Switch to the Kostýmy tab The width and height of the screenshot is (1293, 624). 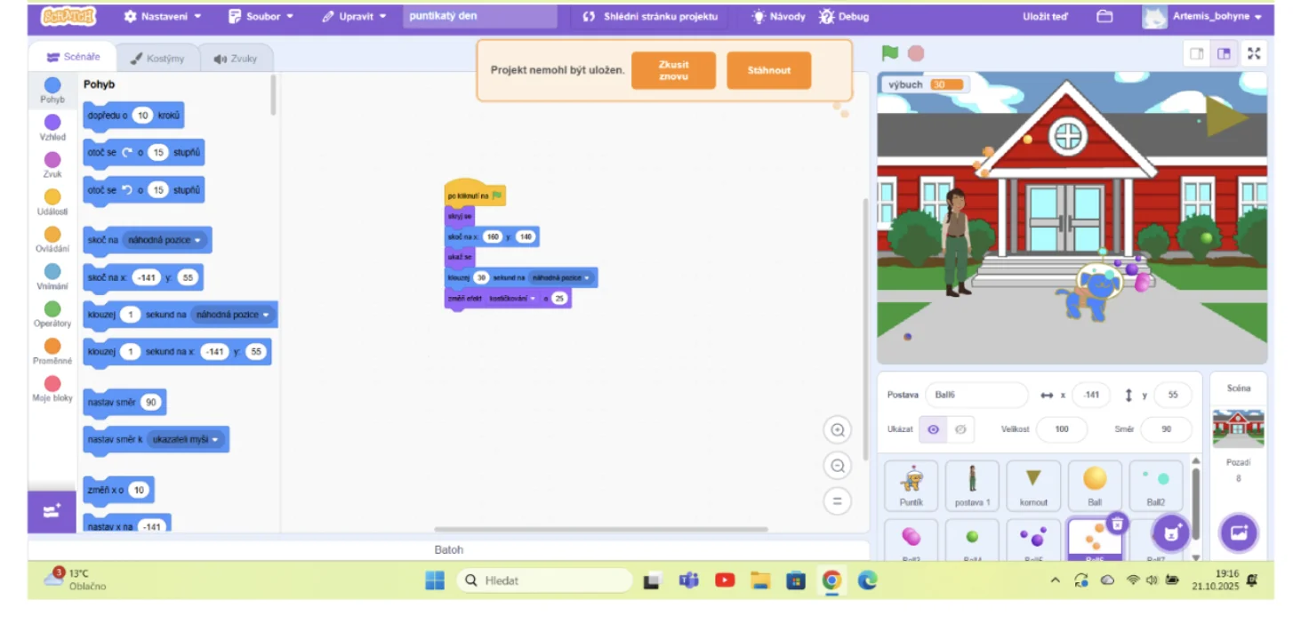tap(157, 59)
